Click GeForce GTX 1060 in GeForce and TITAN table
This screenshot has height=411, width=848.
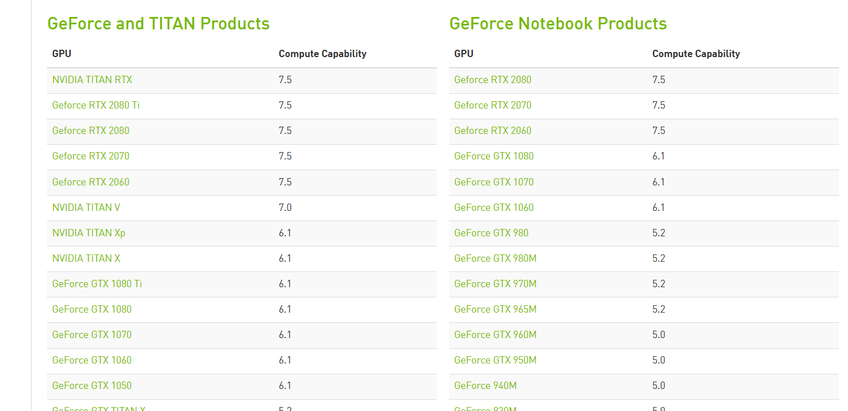click(92, 360)
